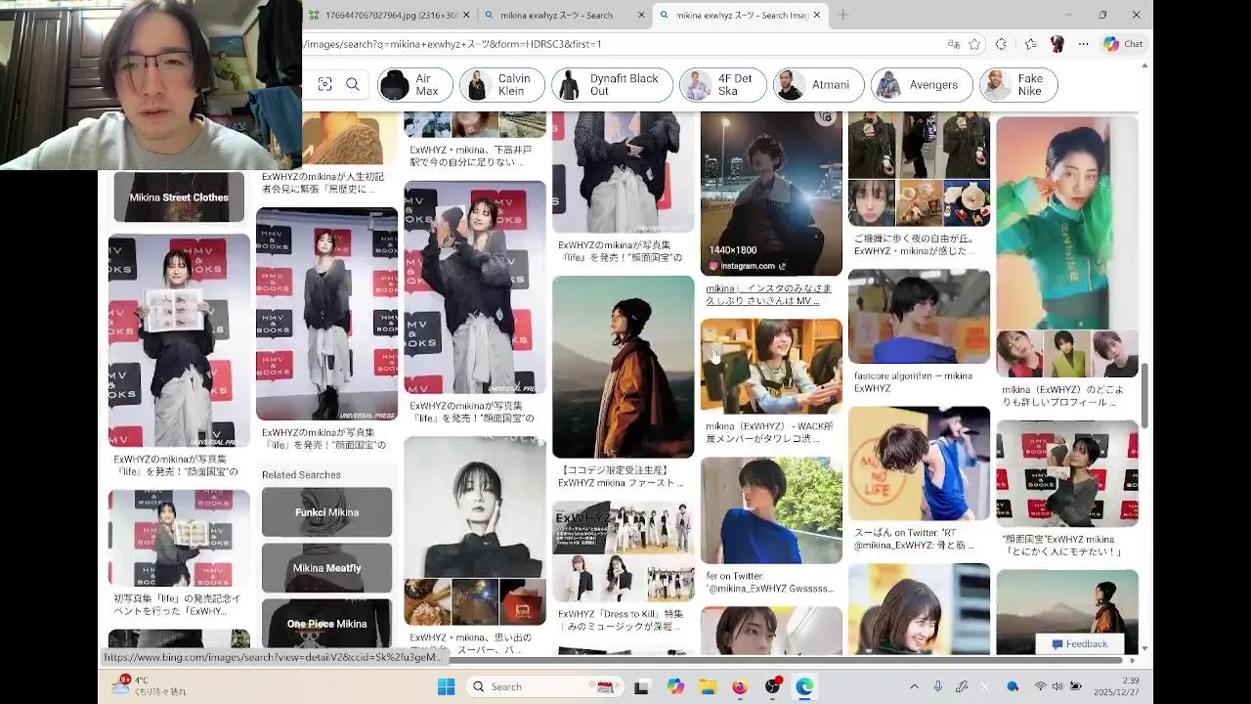This screenshot has height=704, width=1251.
Task: Open Mikina Street Clothes related tile
Action: [x=179, y=198]
